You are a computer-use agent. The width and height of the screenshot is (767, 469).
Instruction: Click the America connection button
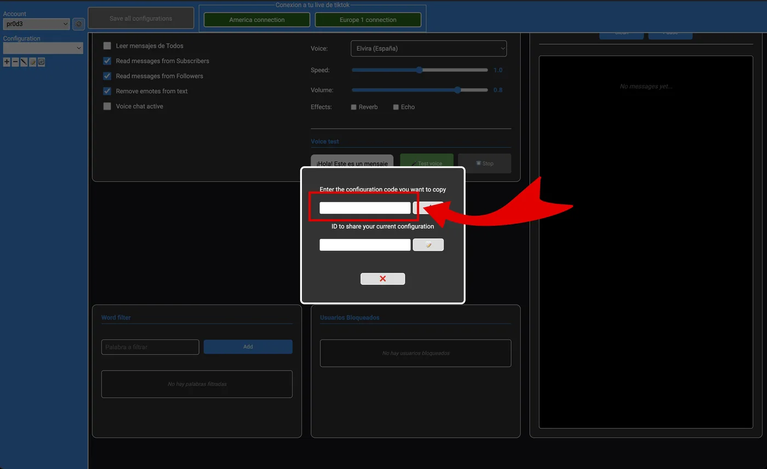pos(257,20)
